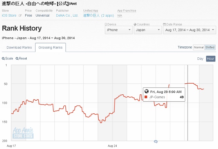
Task: Open the iOS Store link
Action: (9, 16)
